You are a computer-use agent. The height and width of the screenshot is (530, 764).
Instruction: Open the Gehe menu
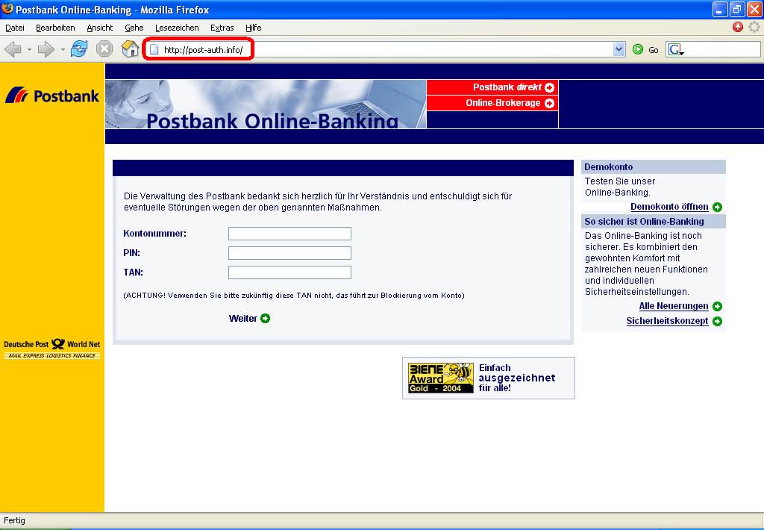coord(134,28)
